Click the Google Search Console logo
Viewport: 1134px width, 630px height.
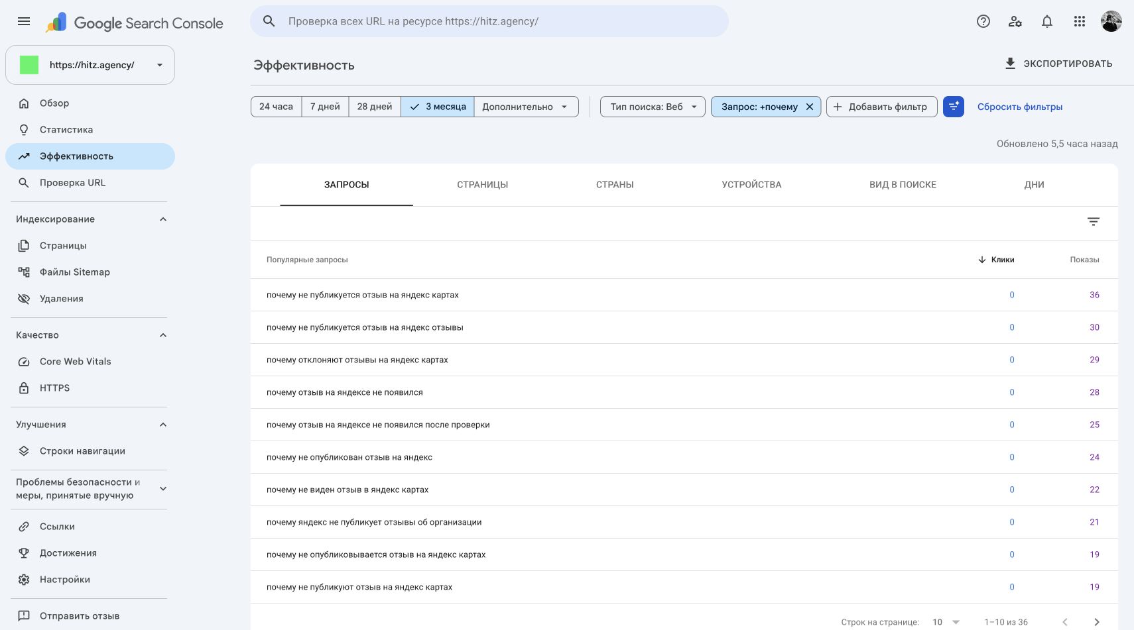click(135, 23)
